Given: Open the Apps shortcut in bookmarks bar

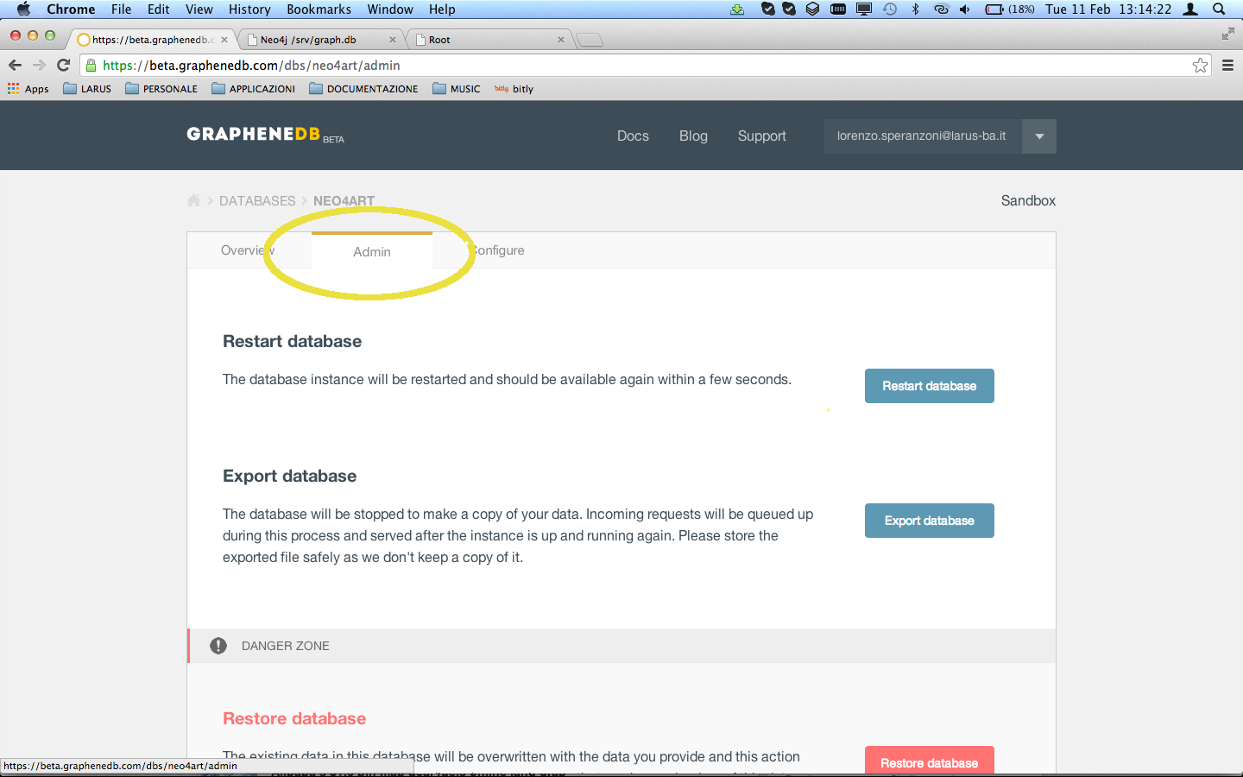Looking at the screenshot, I should 28,89.
